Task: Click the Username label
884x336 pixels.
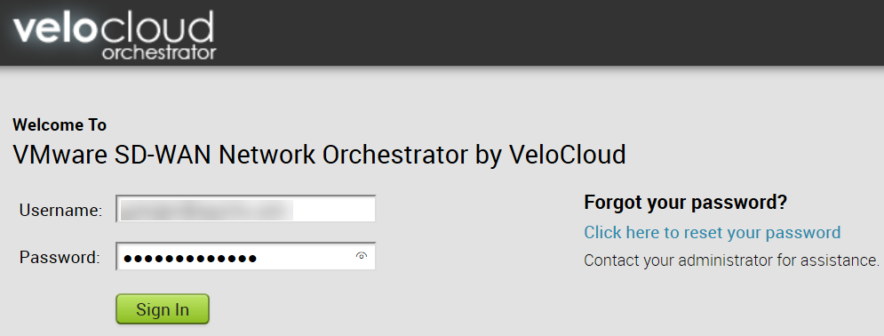Action: (61, 211)
